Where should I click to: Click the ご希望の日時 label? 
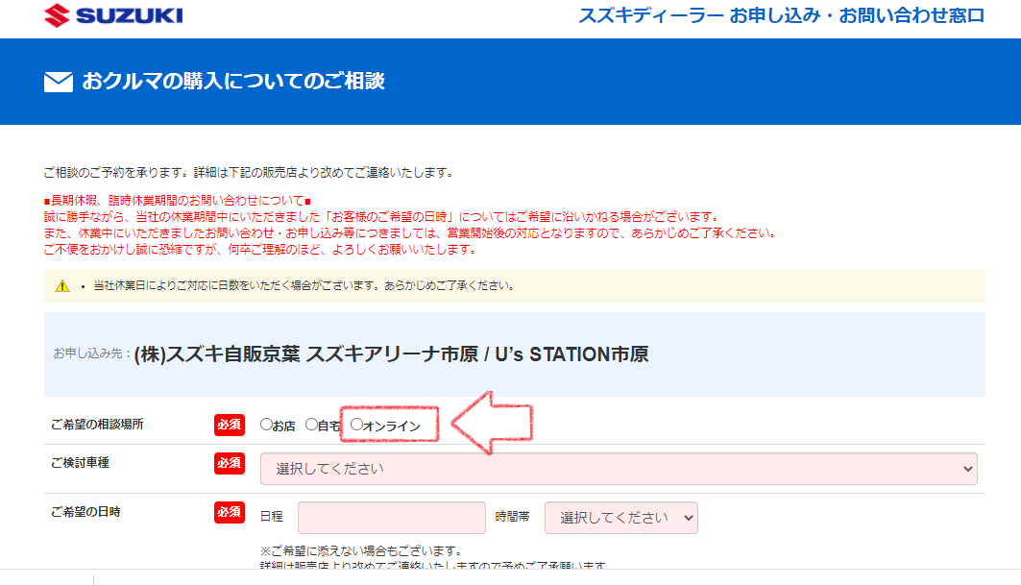tap(85, 512)
